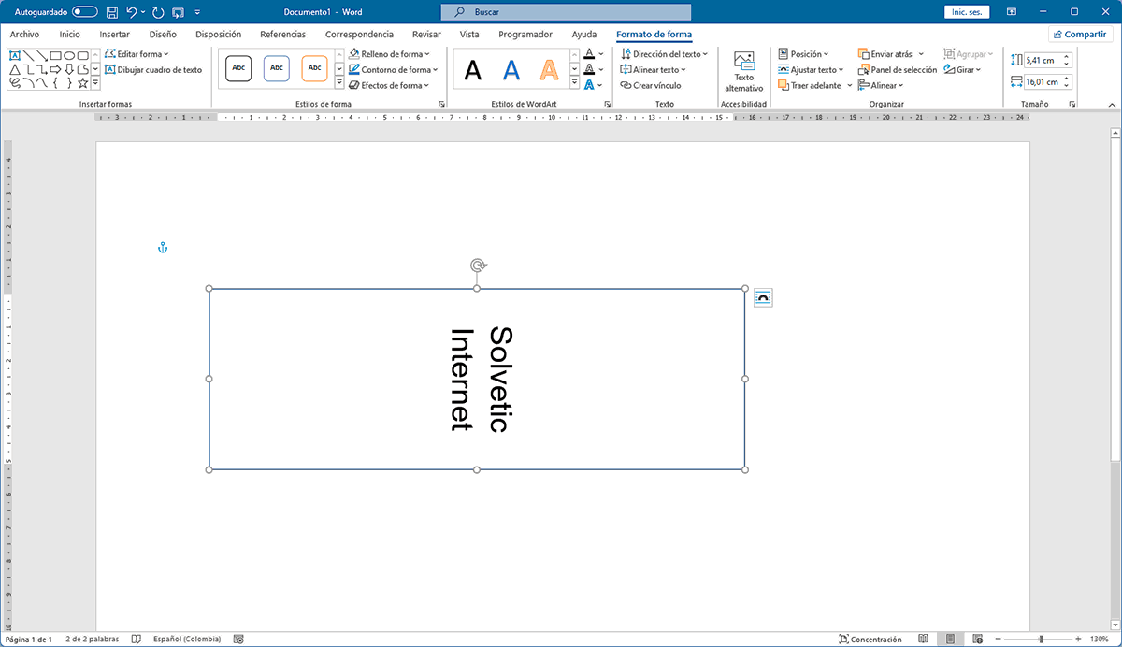The height and width of the screenshot is (647, 1122).
Task: Open Relleno de forma dropdown
Action: point(389,54)
